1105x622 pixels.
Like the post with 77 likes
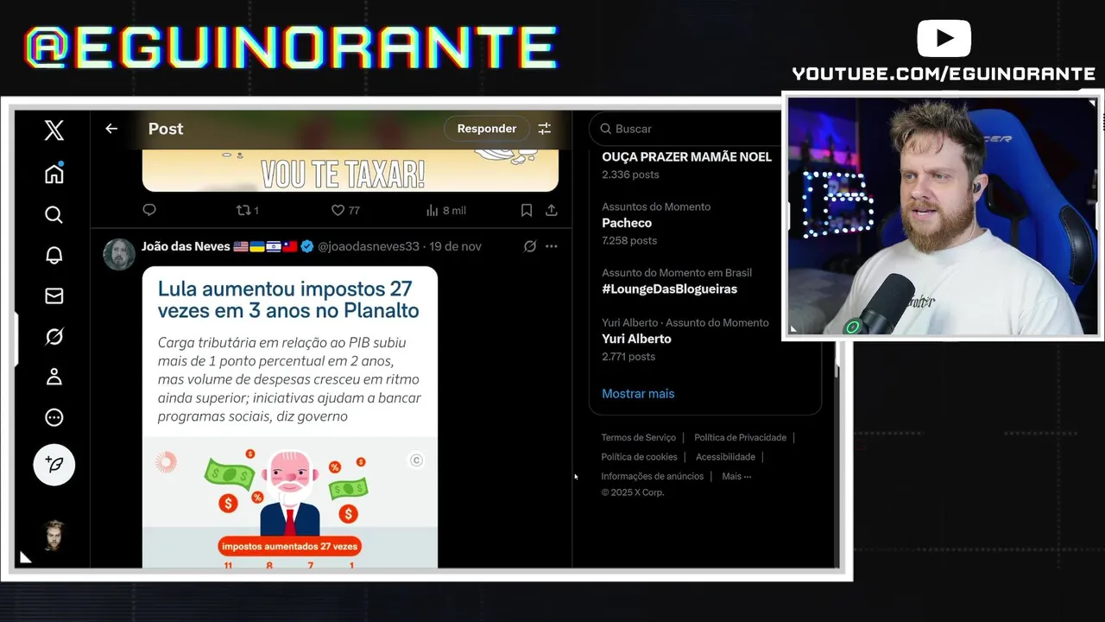[x=345, y=210]
